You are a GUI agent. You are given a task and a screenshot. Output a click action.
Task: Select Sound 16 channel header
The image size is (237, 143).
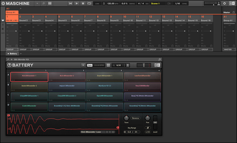(207, 18)
